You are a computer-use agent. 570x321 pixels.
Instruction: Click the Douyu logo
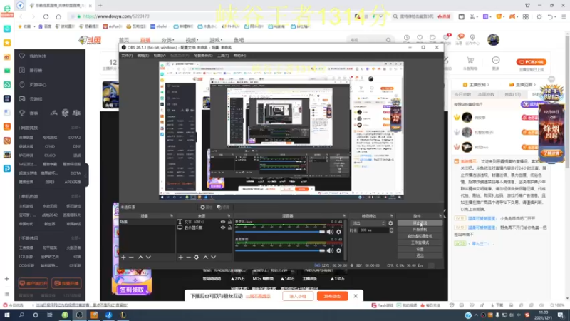click(90, 40)
